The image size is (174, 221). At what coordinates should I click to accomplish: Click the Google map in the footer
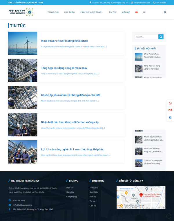click(x=141, y=197)
